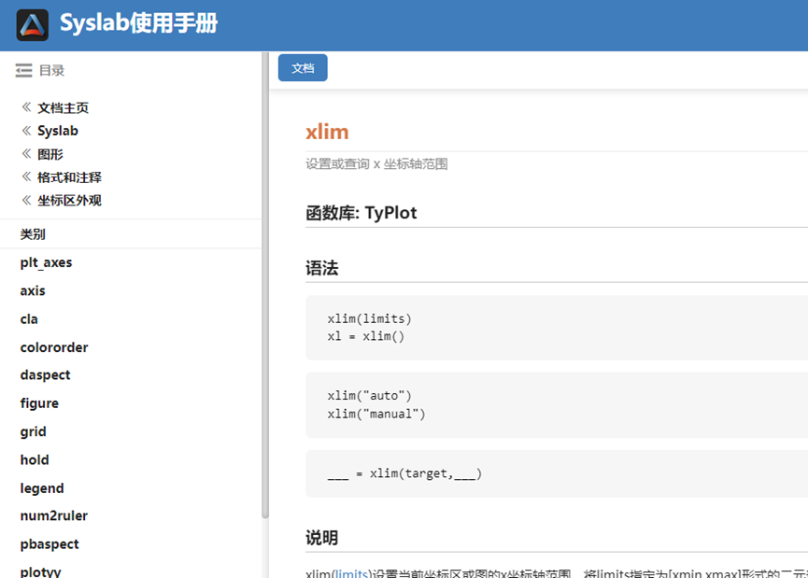
Task: Open legend function page
Action: pyautogui.click(x=42, y=488)
